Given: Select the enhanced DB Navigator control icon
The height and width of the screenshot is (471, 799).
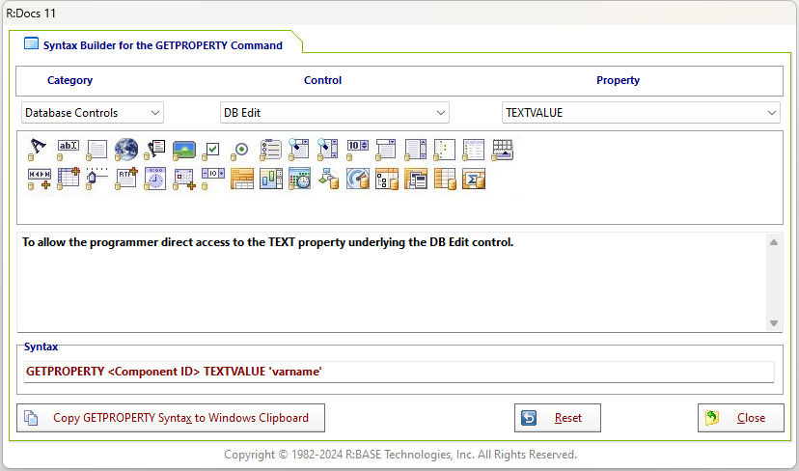Looking at the screenshot, I should (40, 179).
